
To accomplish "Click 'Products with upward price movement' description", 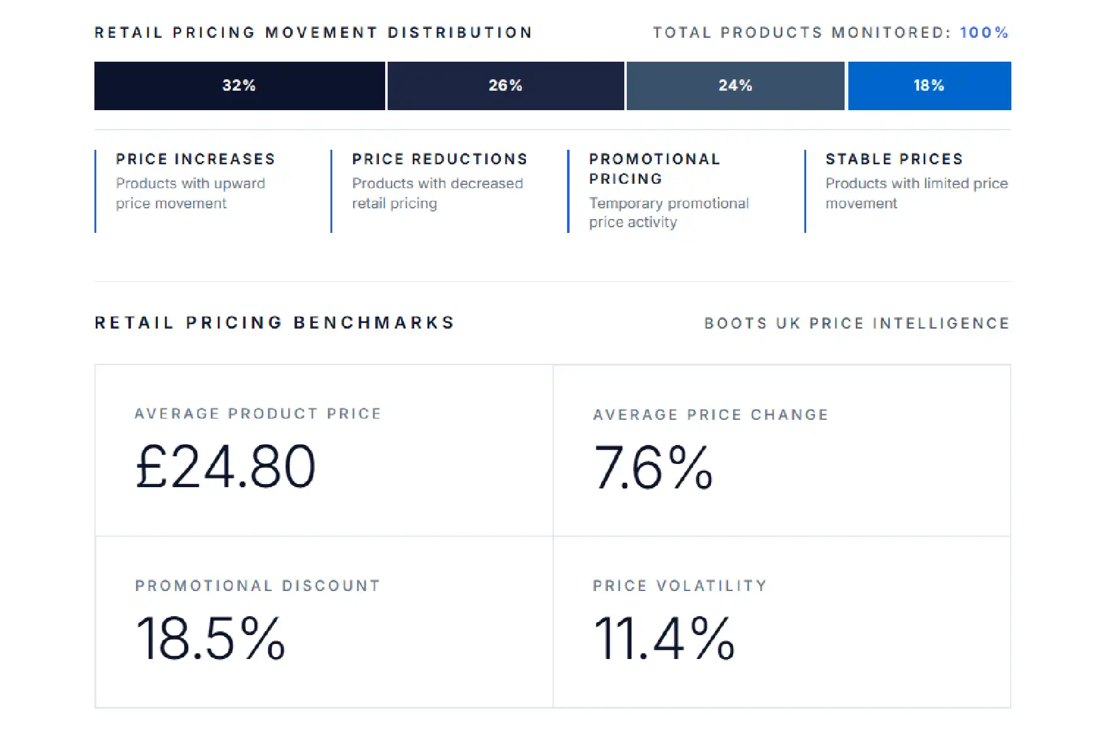I will pyautogui.click(x=191, y=193).
